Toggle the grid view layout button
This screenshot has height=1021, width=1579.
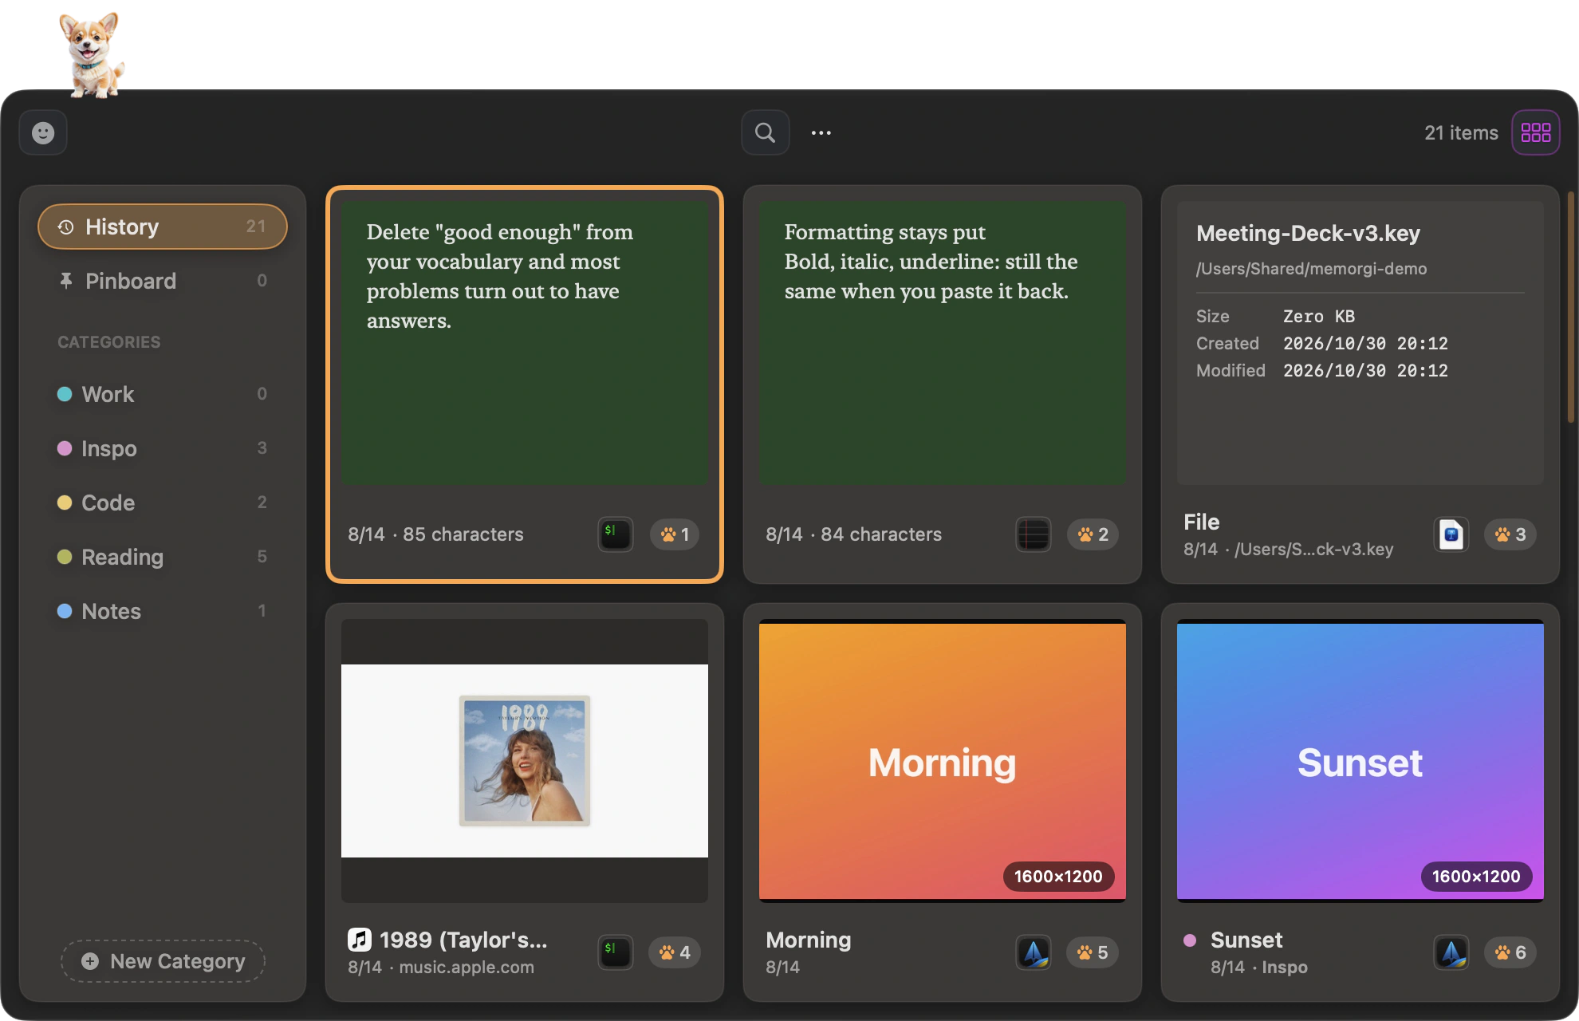1535,132
